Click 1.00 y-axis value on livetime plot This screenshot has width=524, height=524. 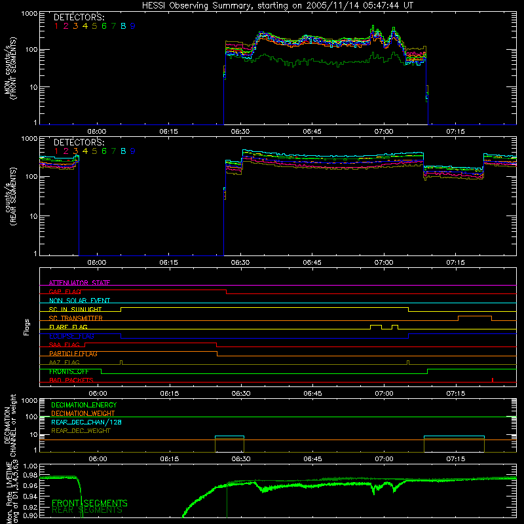coord(30,466)
